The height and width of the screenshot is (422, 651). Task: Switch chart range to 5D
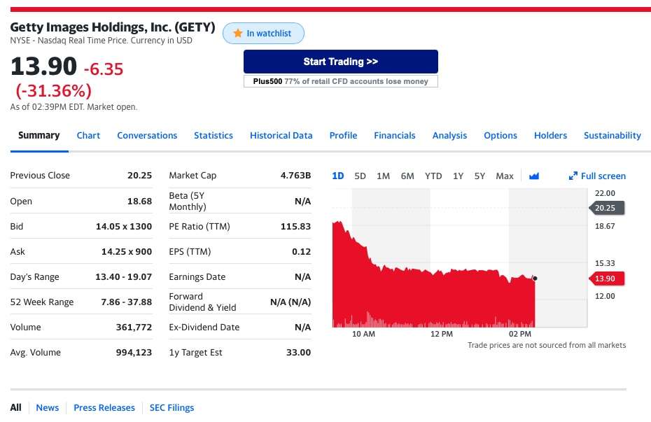[360, 176]
